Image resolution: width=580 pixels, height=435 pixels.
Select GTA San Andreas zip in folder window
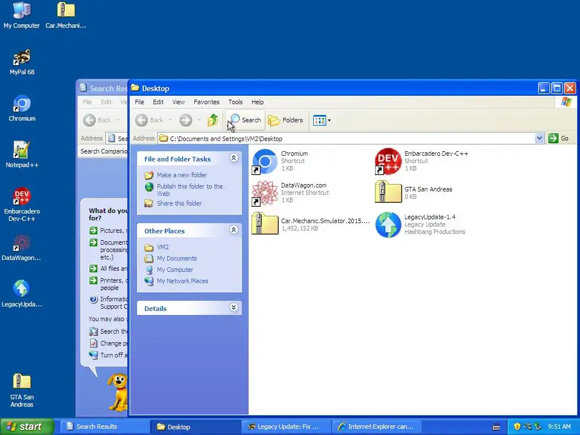[x=413, y=193]
